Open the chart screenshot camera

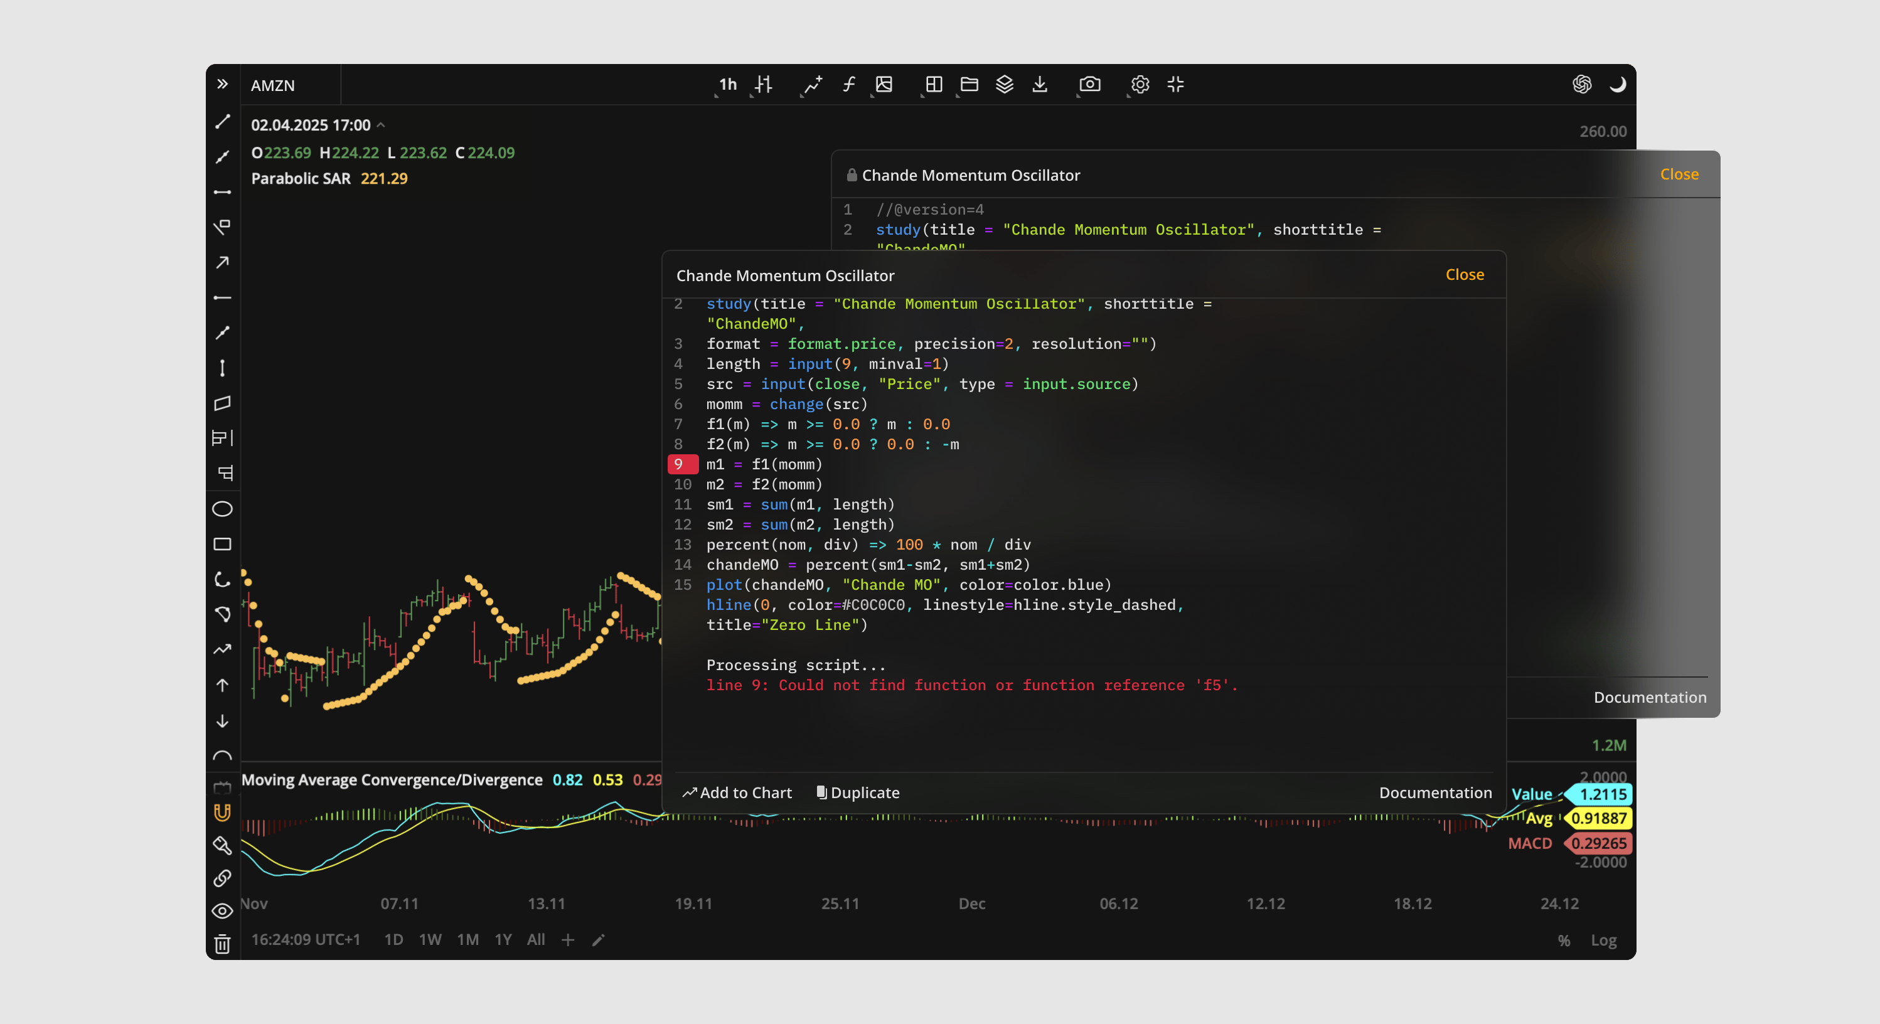coord(1089,85)
